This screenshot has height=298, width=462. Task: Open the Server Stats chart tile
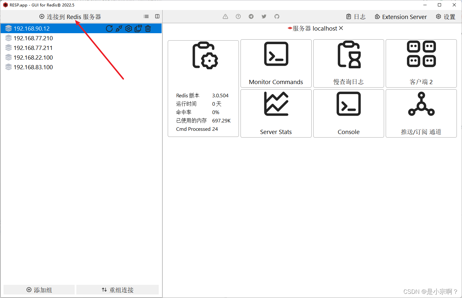276,113
